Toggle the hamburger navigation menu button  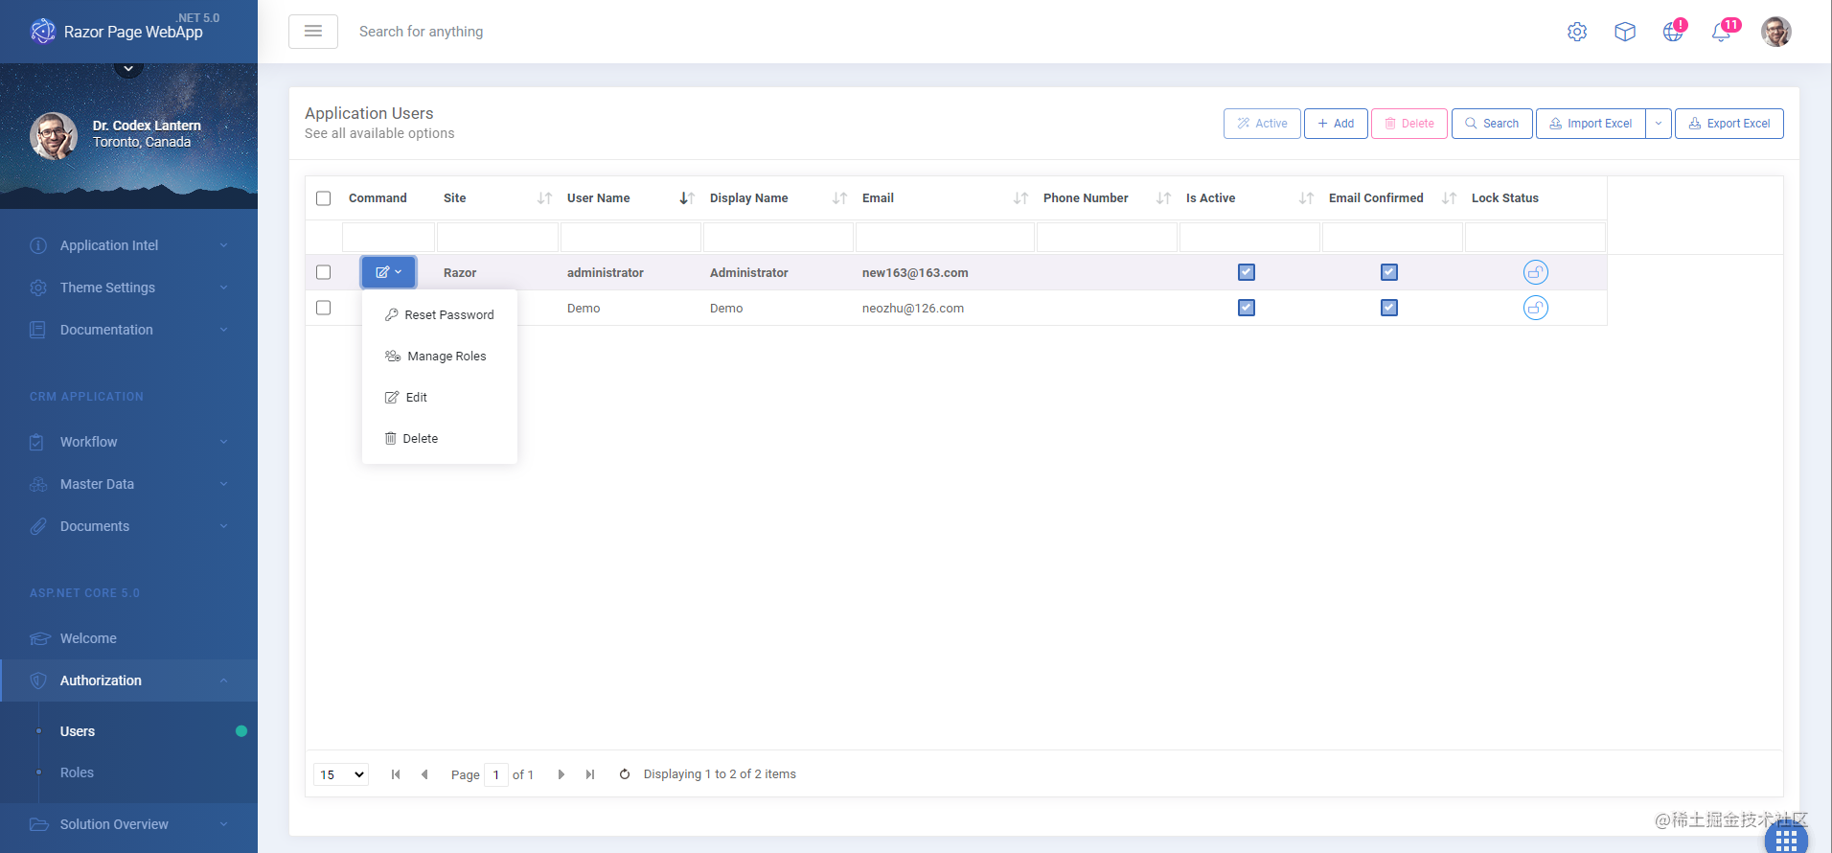(x=313, y=32)
